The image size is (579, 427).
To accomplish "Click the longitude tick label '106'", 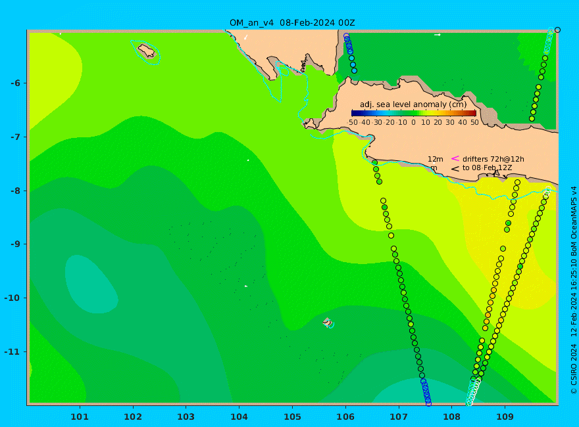I will coord(345,417).
